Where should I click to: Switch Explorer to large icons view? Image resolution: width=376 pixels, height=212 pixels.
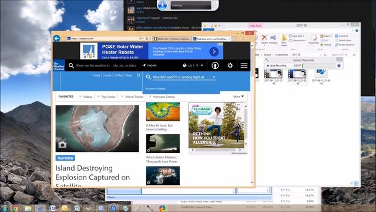pyautogui.click(x=357, y=183)
